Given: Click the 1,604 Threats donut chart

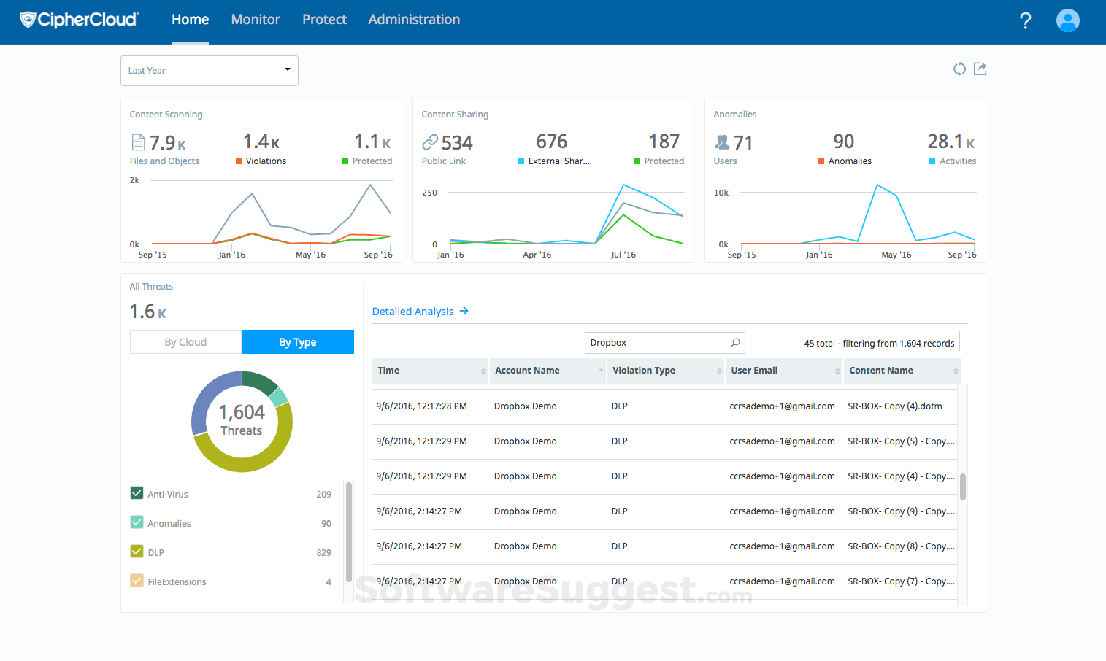Looking at the screenshot, I should [x=242, y=422].
